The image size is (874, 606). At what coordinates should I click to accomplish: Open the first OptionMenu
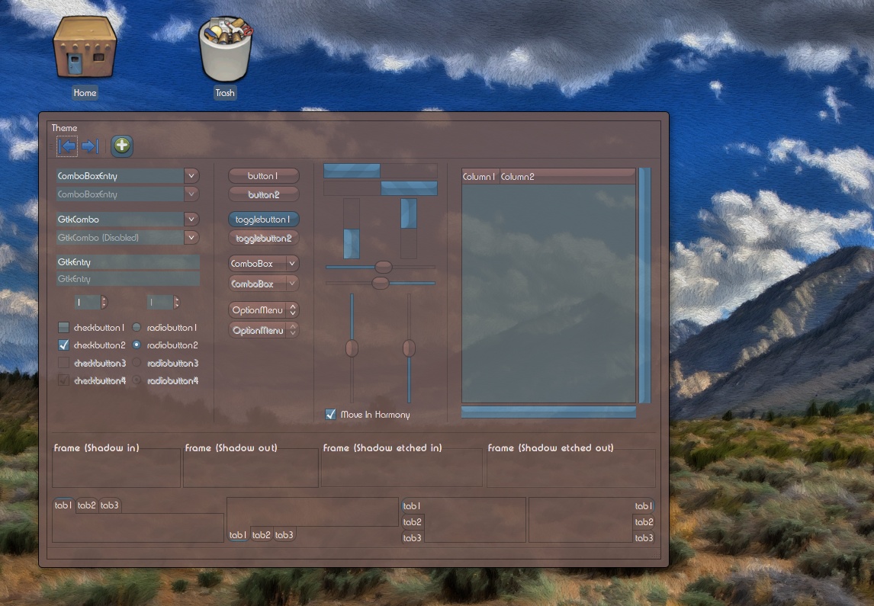pyautogui.click(x=263, y=310)
